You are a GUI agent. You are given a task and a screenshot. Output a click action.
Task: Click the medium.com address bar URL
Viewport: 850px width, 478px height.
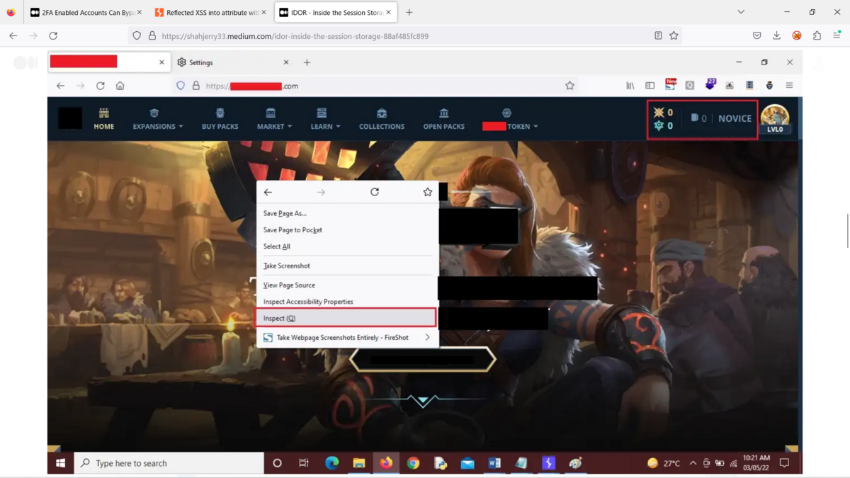coord(295,36)
